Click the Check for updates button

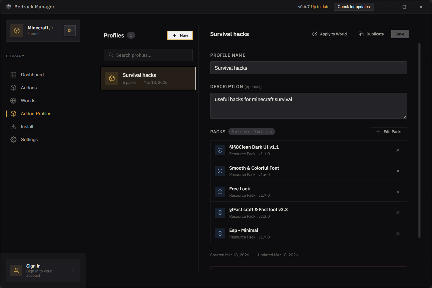point(354,7)
